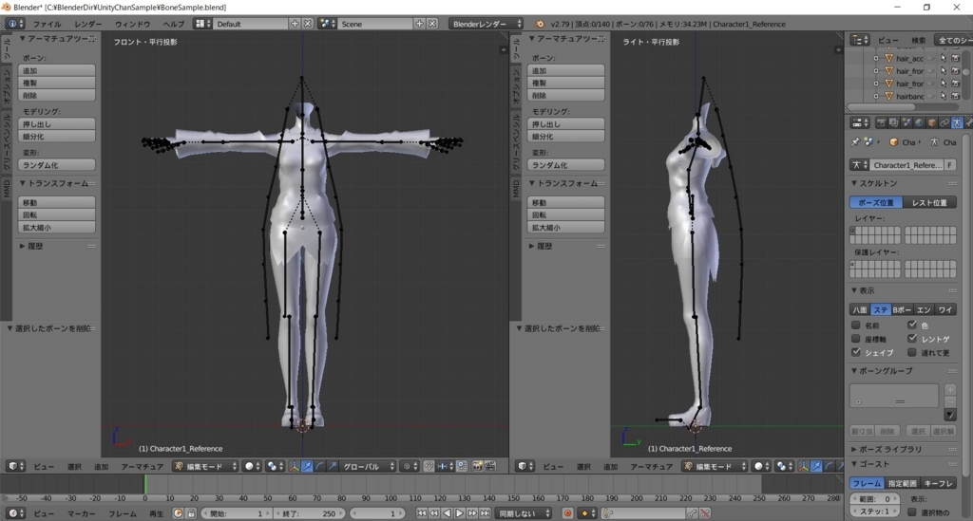Open the ウィンドウ menu

[x=132, y=24]
